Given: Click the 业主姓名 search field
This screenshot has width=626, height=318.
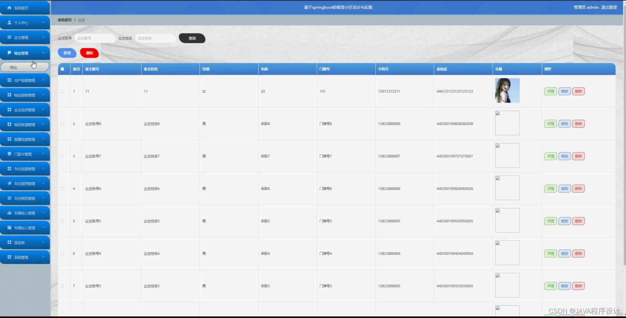Looking at the screenshot, I should (x=155, y=38).
